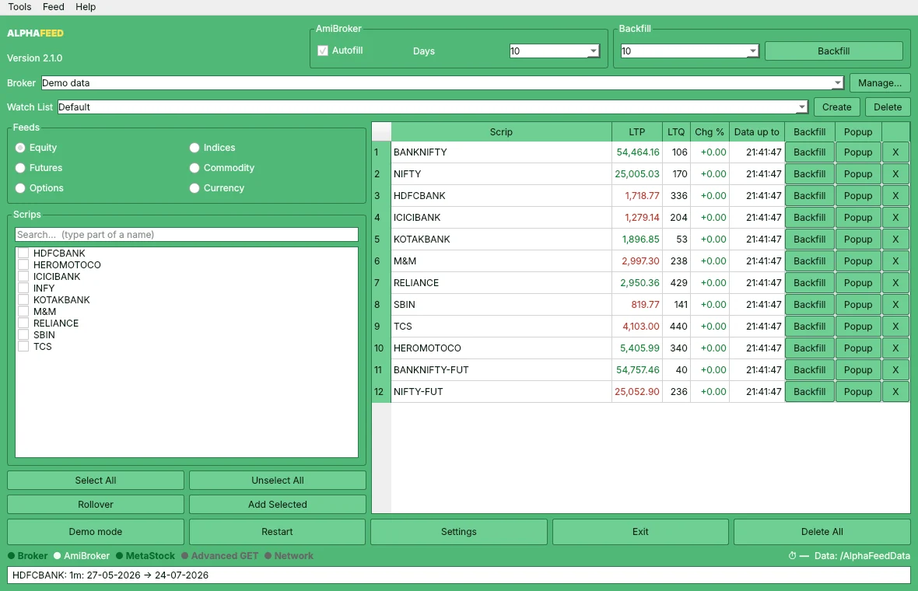Open the Help menu
The width and height of the screenshot is (918, 591).
(86, 7)
